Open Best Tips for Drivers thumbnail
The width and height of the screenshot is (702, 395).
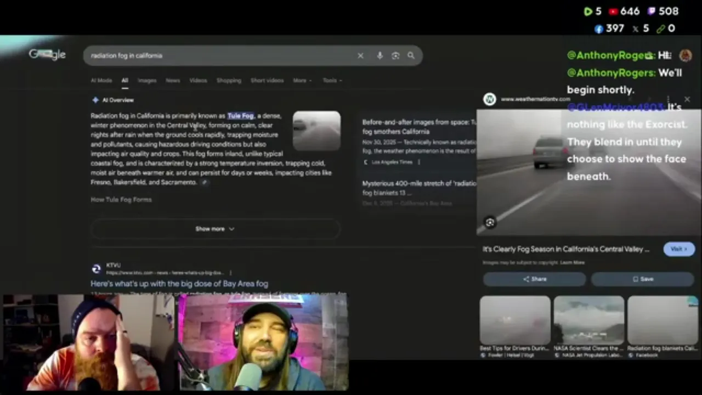coord(514,320)
